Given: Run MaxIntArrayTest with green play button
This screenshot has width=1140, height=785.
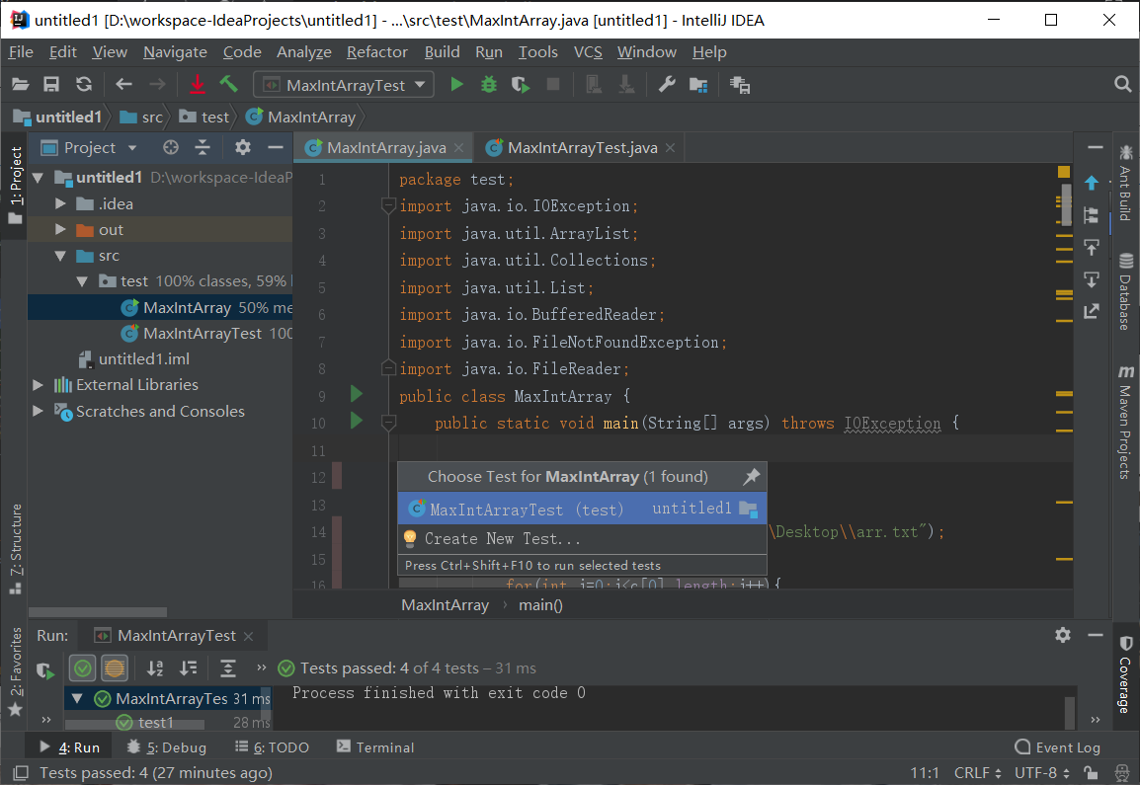Looking at the screenshot, I should click(x=456, y=85).
